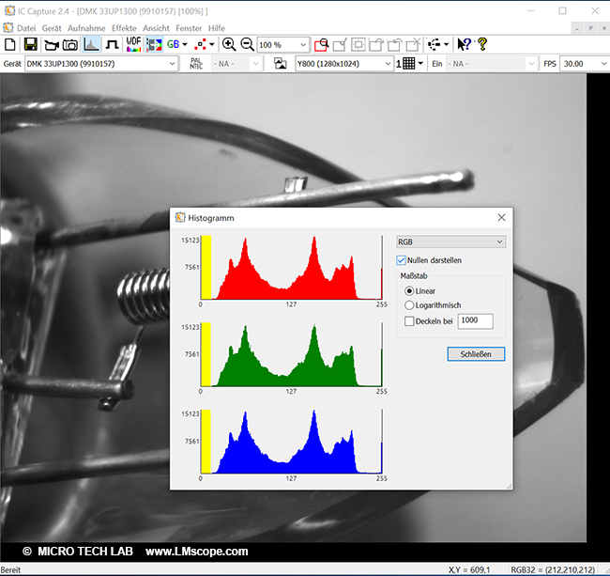The width and height of the screenshot is (610, 576).
Task: Select the Logarithmisch scale option
Action: coord(409,305)
